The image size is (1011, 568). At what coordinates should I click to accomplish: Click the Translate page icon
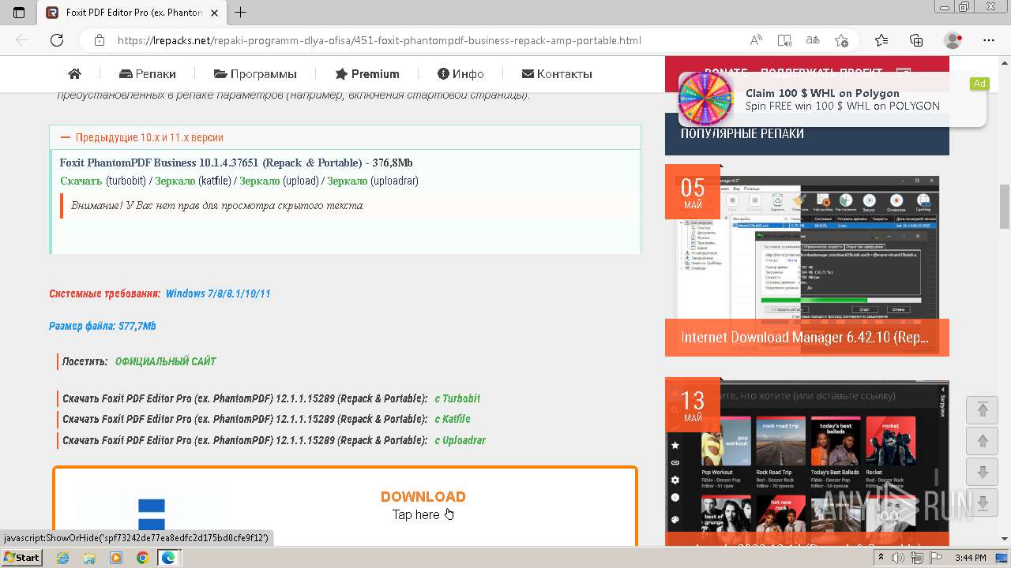pos(813,40)
